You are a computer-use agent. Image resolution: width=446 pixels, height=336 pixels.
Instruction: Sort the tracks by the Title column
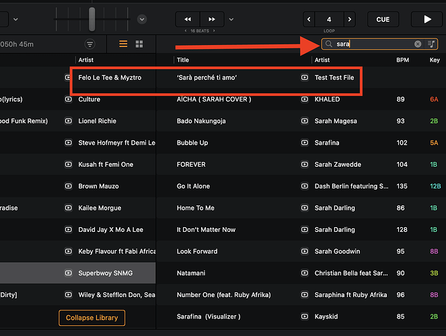point(182,60)
